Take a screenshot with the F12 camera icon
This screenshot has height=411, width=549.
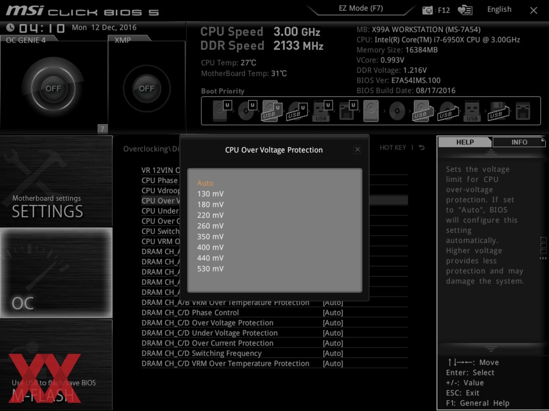point(427,10)
